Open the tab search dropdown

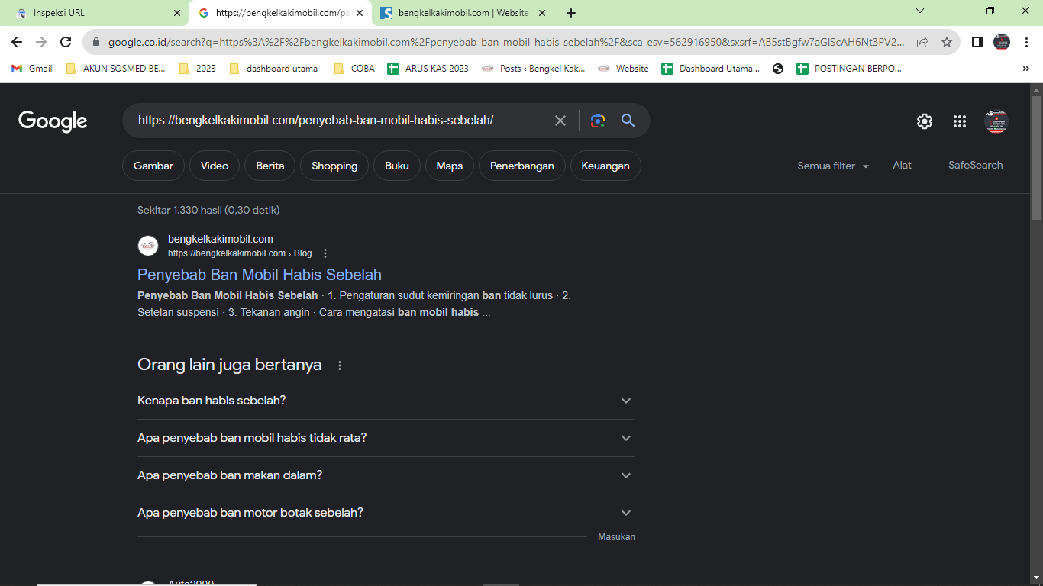(x=920, y=11)
